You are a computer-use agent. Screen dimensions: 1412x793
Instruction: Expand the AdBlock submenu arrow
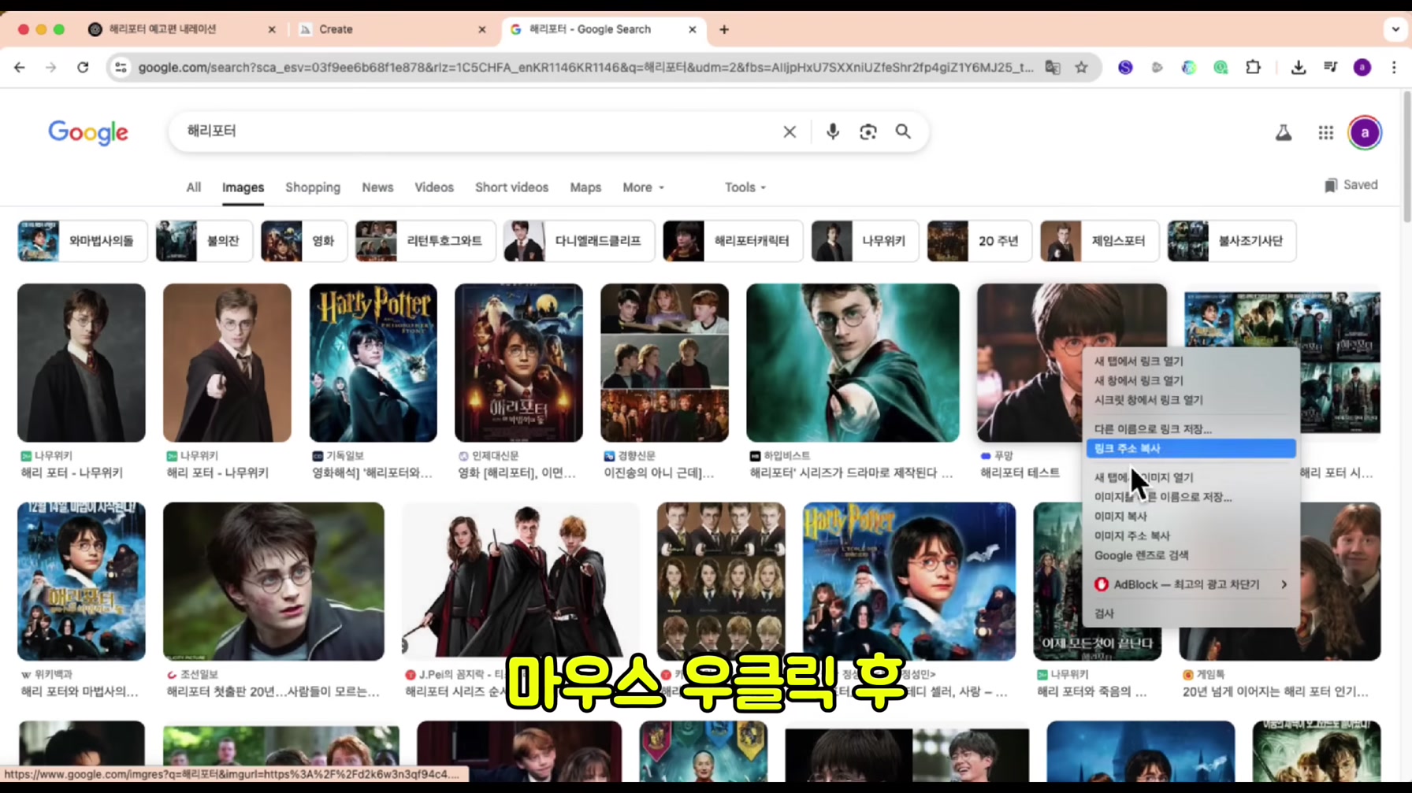1284,584
